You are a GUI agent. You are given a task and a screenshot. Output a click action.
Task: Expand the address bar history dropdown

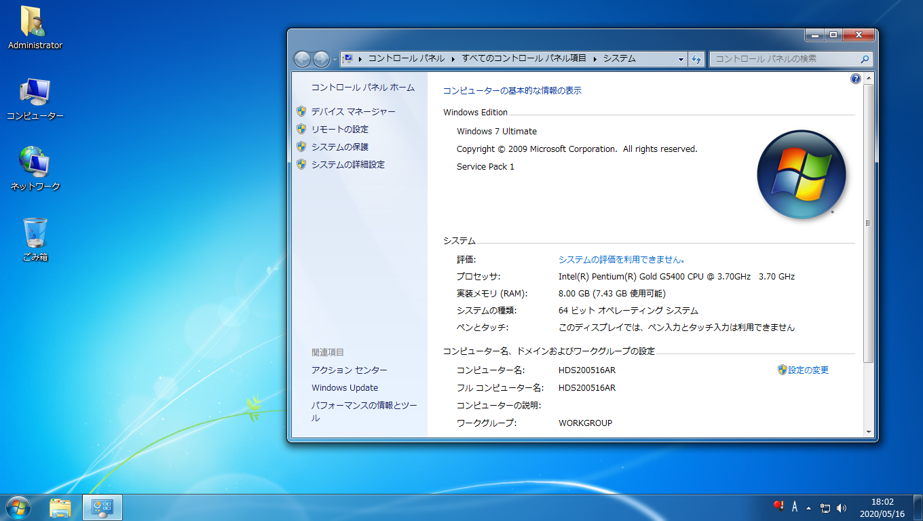click(x=681, y=59)
